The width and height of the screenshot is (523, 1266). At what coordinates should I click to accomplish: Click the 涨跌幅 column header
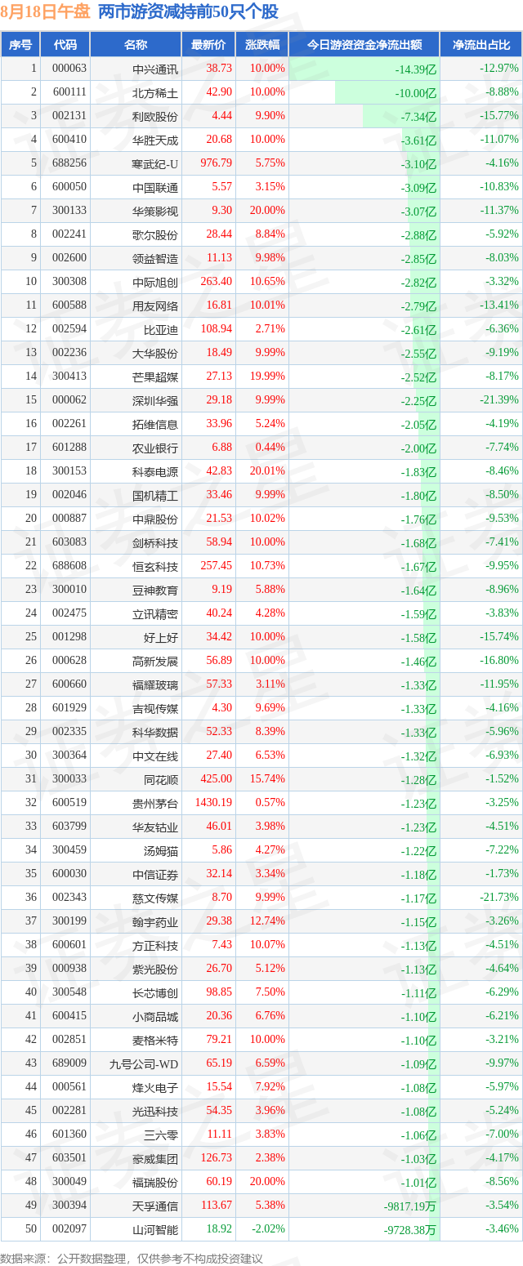[x=261, y=45]
